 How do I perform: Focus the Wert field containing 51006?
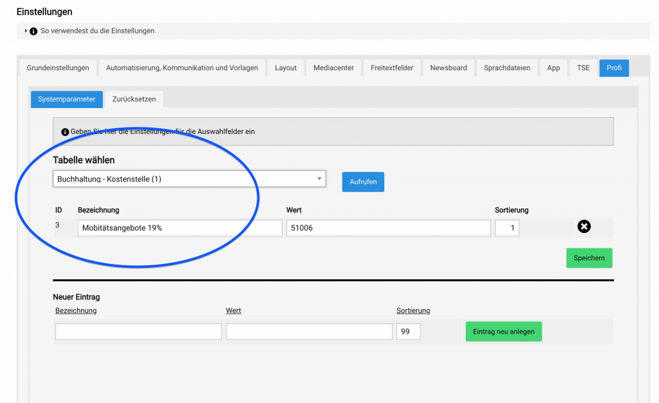388,228
